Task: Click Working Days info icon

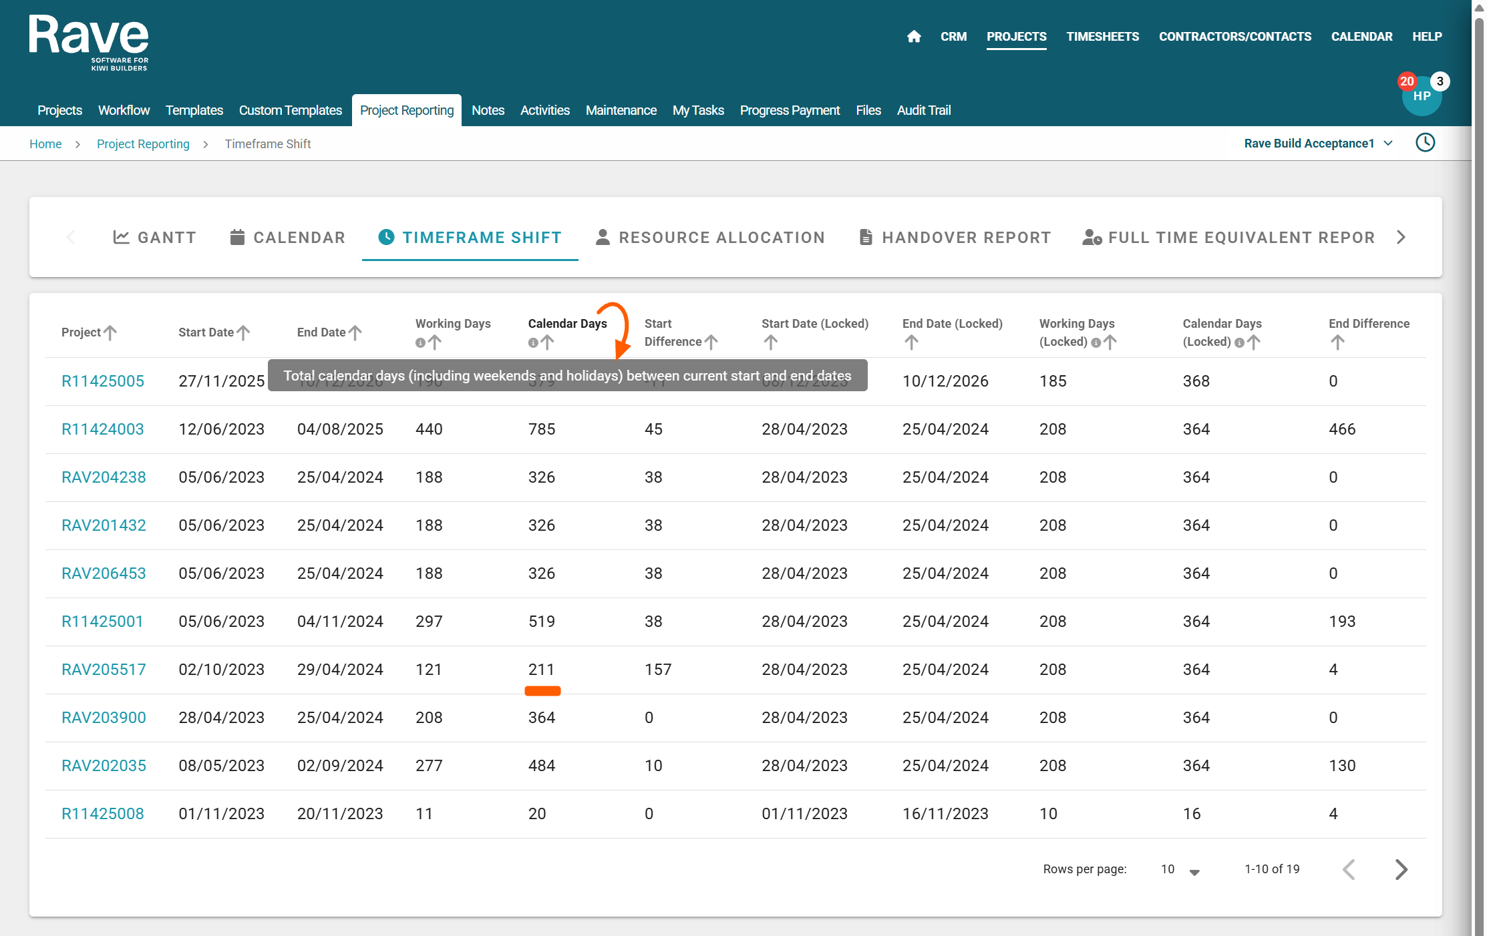Action: point(420,342)
